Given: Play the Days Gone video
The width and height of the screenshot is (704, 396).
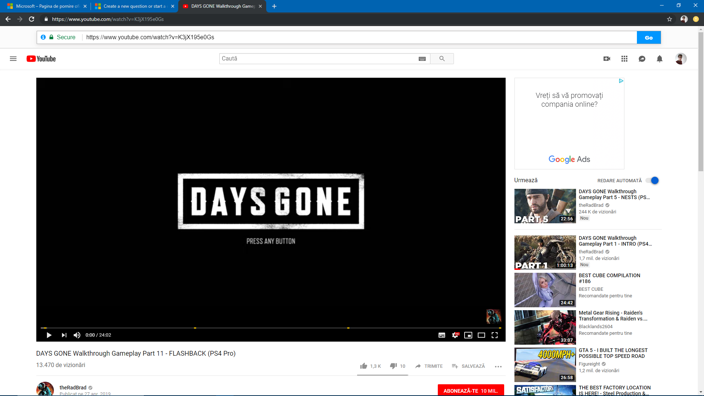Looking at the screenshot, I should click(49, 335).
